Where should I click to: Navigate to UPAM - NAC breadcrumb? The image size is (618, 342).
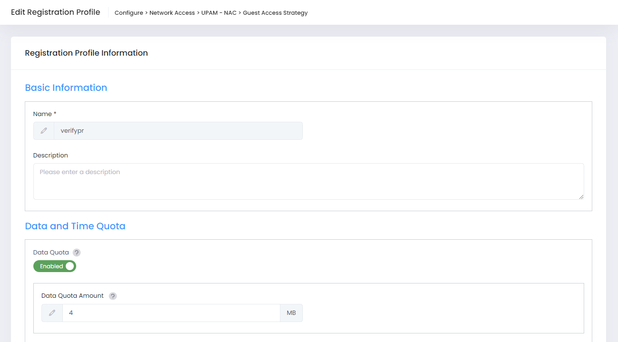pyautogui.click(x=219, y=13)
